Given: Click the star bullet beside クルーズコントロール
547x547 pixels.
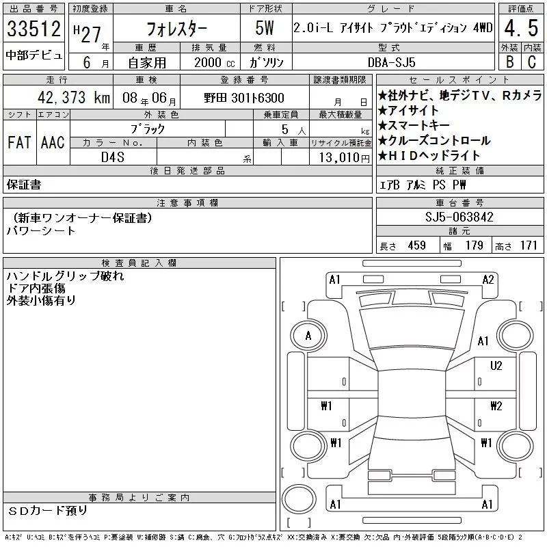Looking at the screenshot, I should tap(382, 141).
